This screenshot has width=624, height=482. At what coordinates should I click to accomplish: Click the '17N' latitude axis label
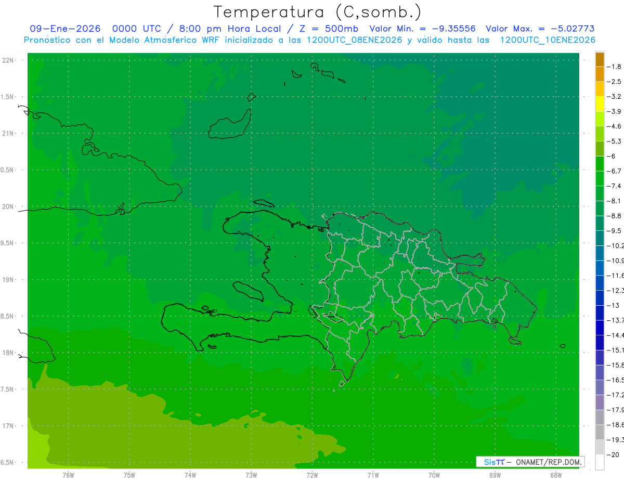coord(8,426)
